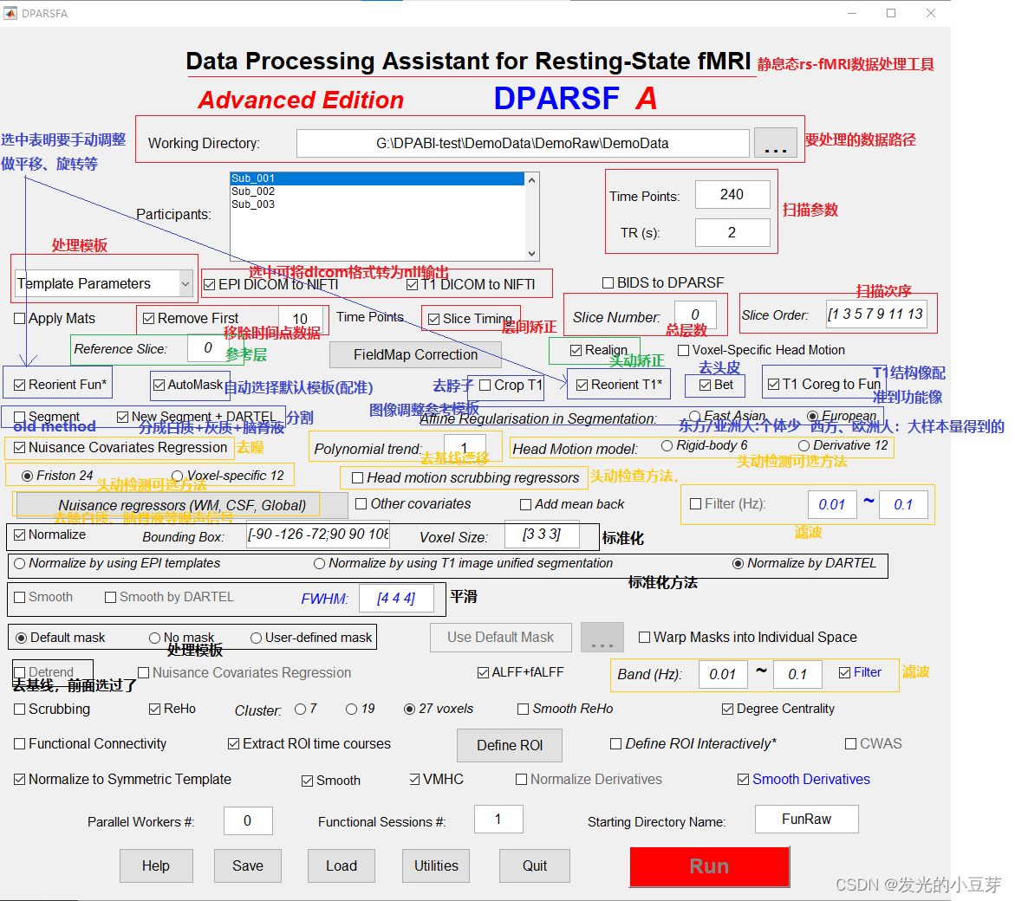Enable the Other covariates checkbox

[x=361, y=504]
